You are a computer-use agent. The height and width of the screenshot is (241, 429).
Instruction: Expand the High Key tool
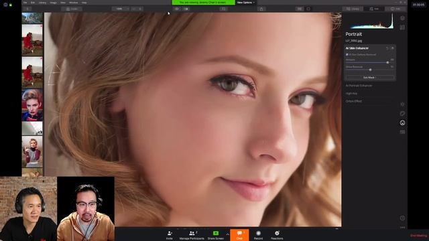pyautogui.click(x=351, y=94)
